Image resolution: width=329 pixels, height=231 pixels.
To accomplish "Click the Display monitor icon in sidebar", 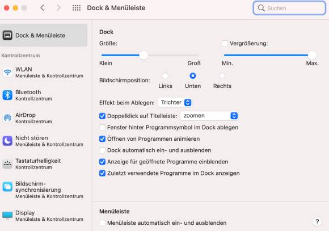I will click(7, 216).
